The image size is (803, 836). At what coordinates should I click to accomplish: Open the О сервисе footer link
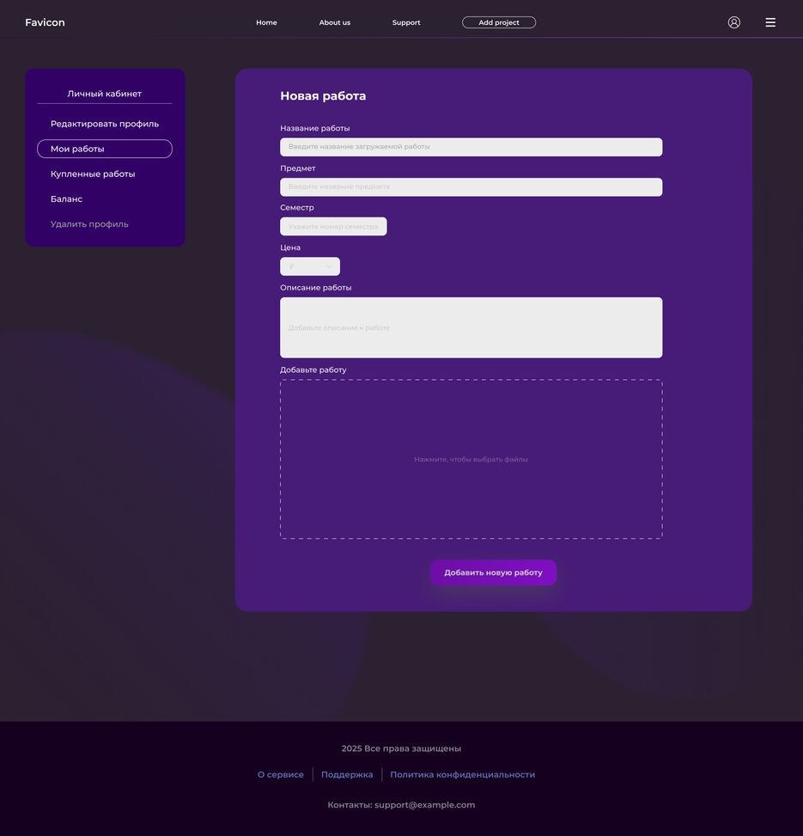tap(280, 775)
